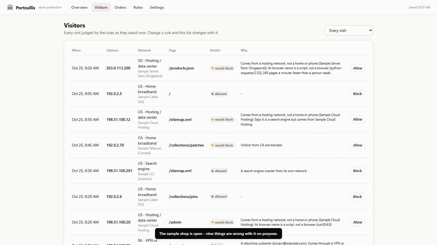Open the Every visit filter dropdown
The width and height of the screenshot is (437, 245).
point(349,30)
